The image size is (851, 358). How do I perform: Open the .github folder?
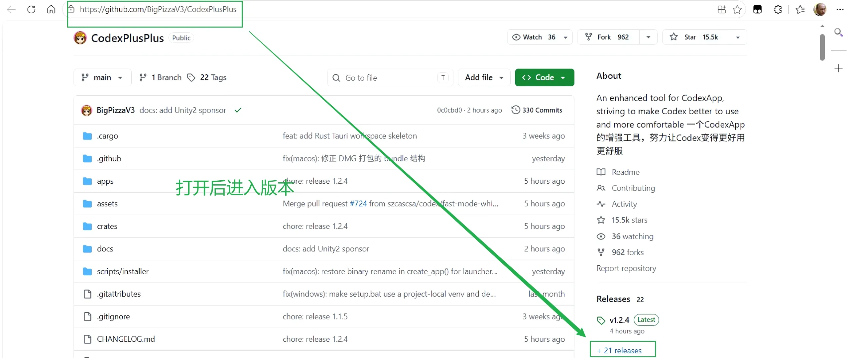109,159
